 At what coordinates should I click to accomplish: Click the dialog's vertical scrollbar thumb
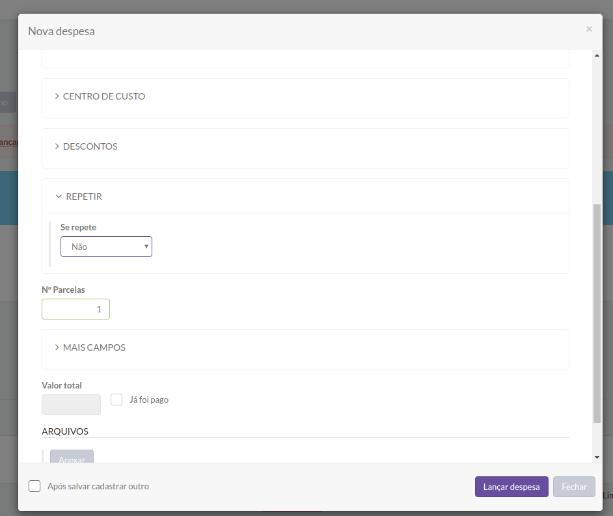tap(597, 314)
